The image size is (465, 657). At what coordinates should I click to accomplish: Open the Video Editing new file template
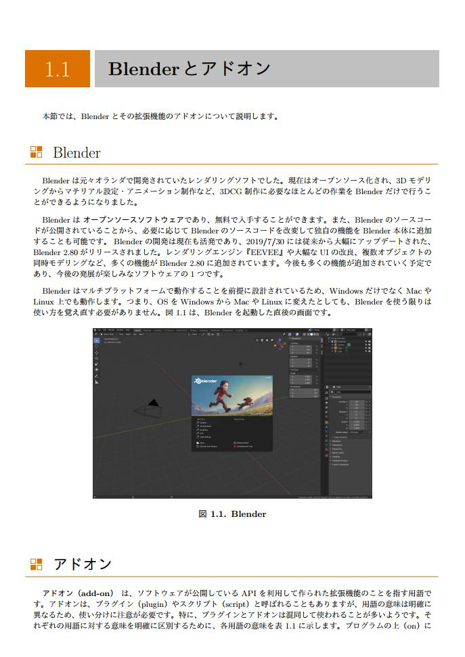click(204, 437)
